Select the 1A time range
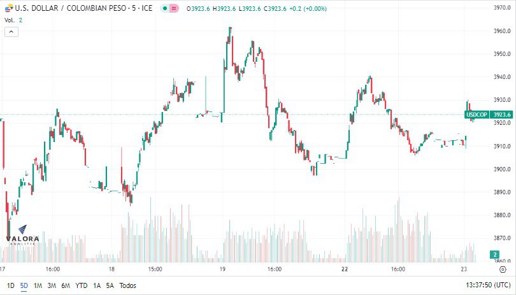 97,285
